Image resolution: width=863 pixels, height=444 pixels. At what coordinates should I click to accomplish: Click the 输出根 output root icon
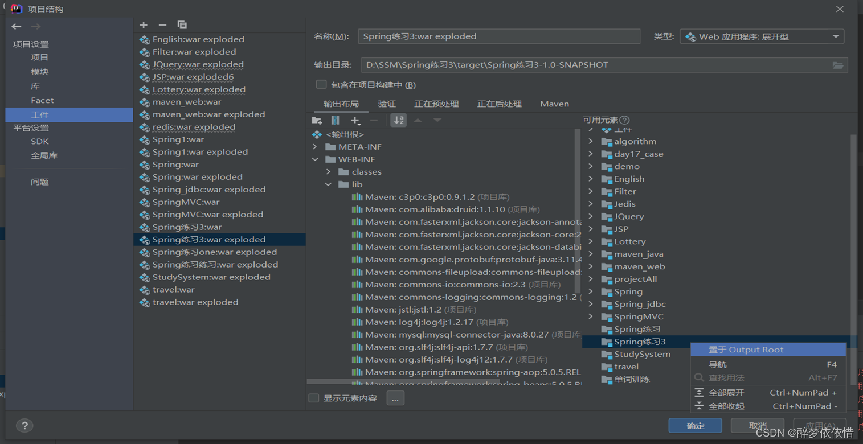317,134
